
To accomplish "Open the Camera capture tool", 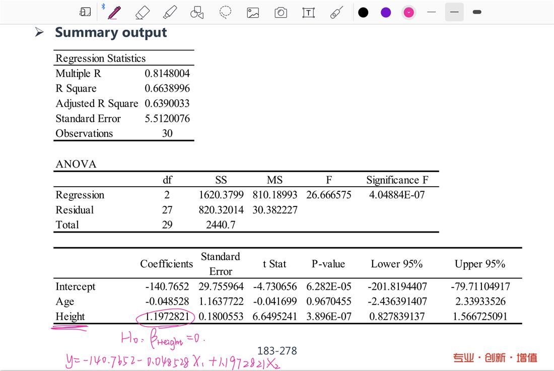I will [281, 13].
